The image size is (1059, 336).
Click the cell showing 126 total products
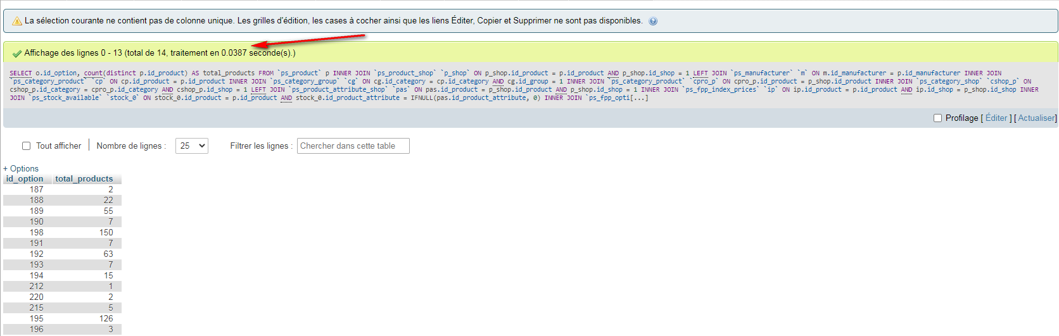click(x=106, y=318)
